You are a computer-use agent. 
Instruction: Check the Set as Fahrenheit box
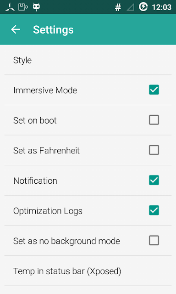(x=154, y=150)
